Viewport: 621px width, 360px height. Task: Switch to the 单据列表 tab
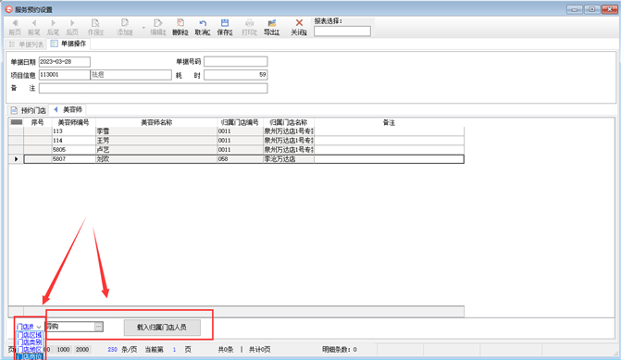click(26, 44)
